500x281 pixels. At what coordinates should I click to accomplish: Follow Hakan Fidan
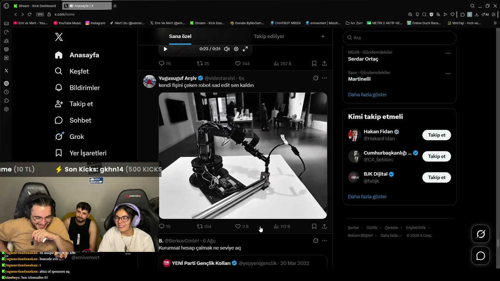[x=437, y=135]
